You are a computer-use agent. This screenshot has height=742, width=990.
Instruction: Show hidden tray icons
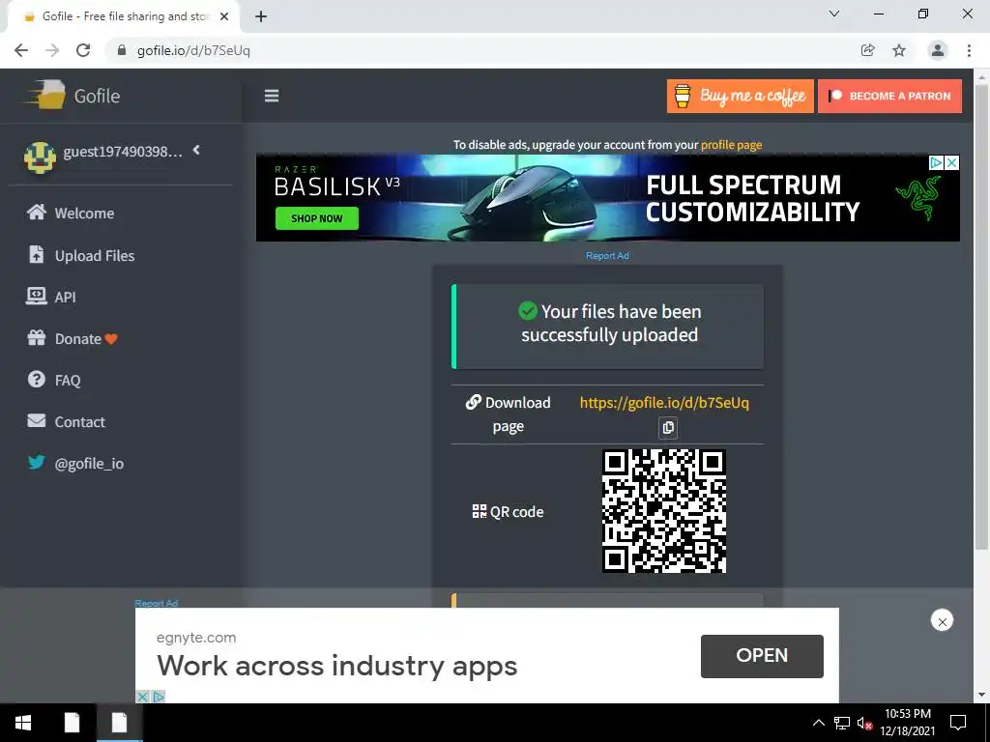coord(818,723)
